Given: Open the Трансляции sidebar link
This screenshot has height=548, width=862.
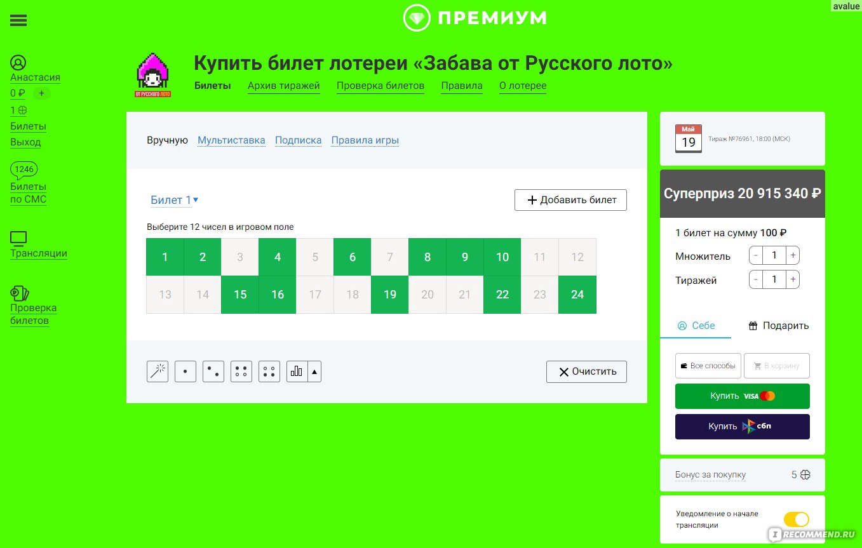Looking at the screenshot, I should tap(39, 253).
